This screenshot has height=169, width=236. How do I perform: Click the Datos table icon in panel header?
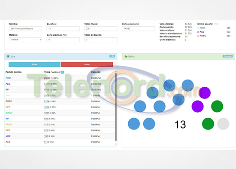tap(8, 56)
